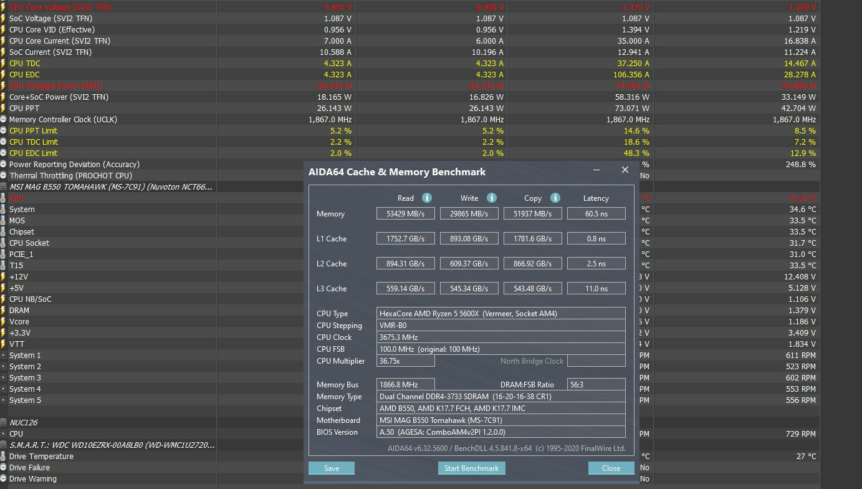Select the PCIE_1 sensor row label
Screen dimensions: 862x489
point(21,254)
